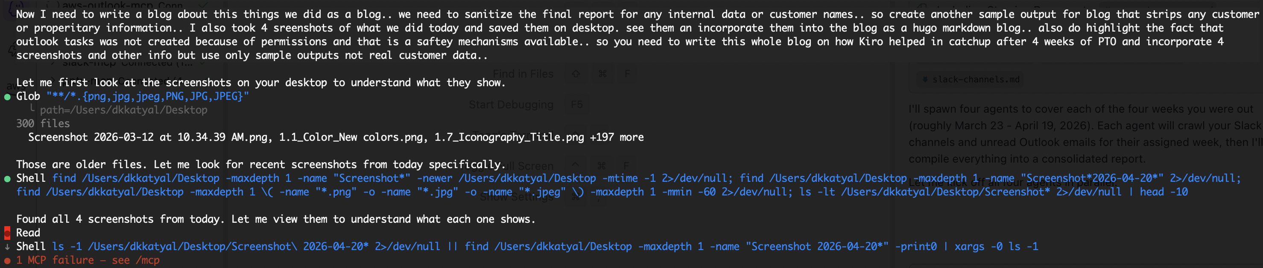
Task: Click the Glob pattern string in blue
Action: 148,96
